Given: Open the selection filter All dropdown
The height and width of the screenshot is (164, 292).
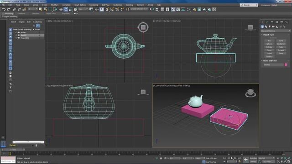Looking at the screenshot, I should tap(32, 9).
